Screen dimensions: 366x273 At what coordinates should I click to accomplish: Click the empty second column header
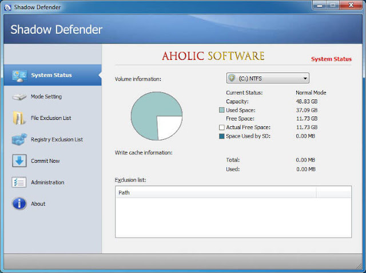pos(333,192)
